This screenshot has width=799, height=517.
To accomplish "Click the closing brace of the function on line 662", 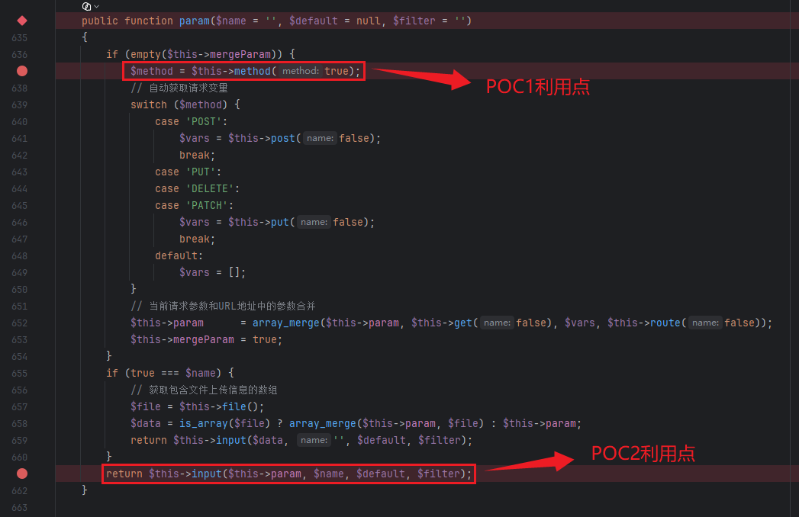I will 85,490.
